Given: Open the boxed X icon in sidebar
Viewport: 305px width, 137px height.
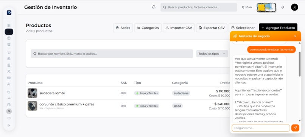Looking at the screenshot, I should 9,59.
